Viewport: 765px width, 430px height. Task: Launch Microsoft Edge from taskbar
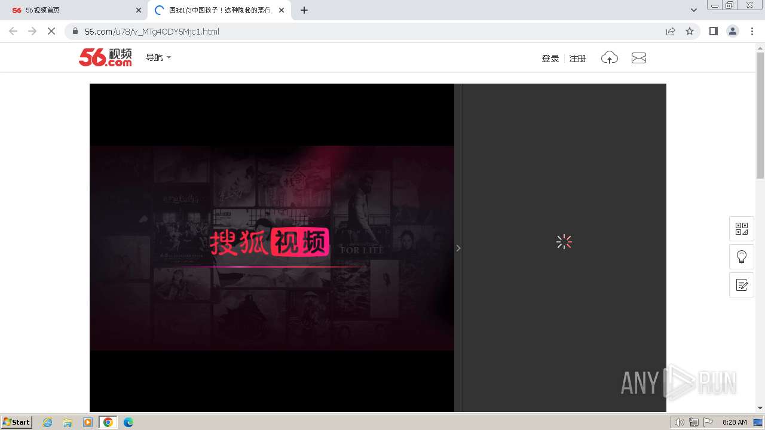tap(128, 422)
